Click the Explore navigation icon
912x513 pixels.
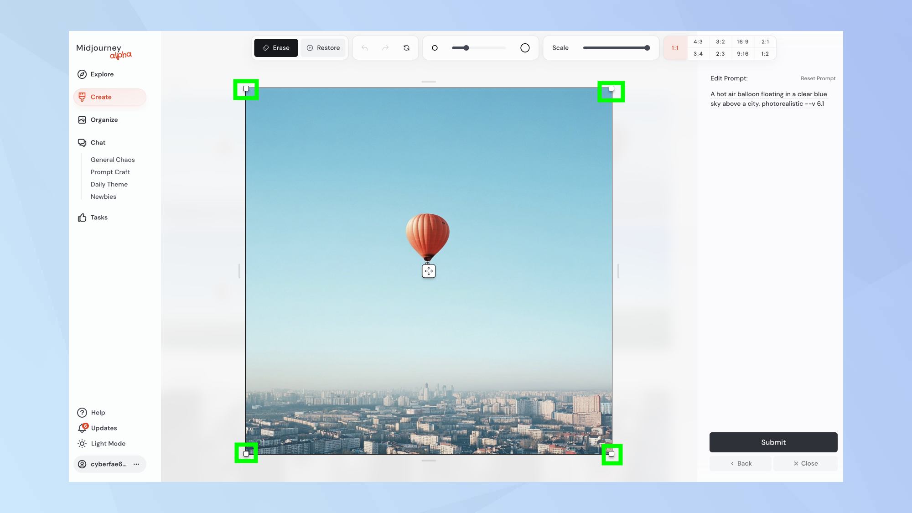82,74
